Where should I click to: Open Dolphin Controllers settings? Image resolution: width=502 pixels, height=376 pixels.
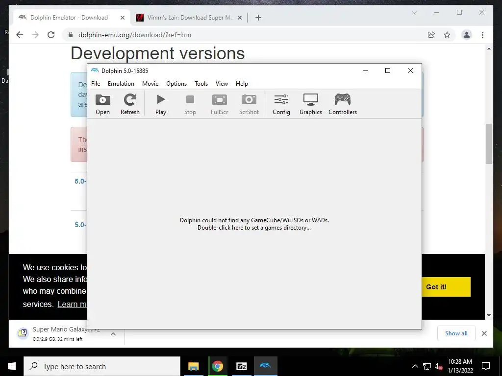[x=343, y=104]
